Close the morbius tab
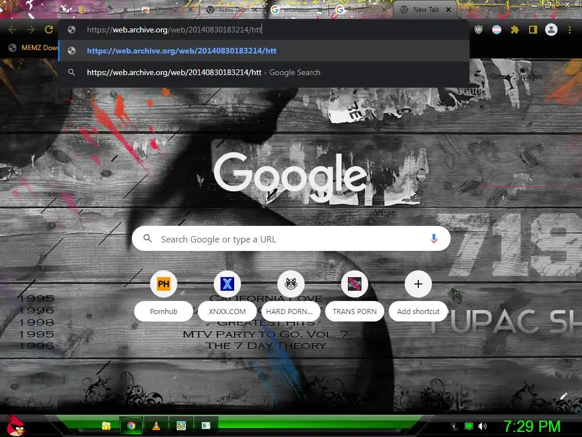Viewport: 582px width, 437px height. click(320, 10)
